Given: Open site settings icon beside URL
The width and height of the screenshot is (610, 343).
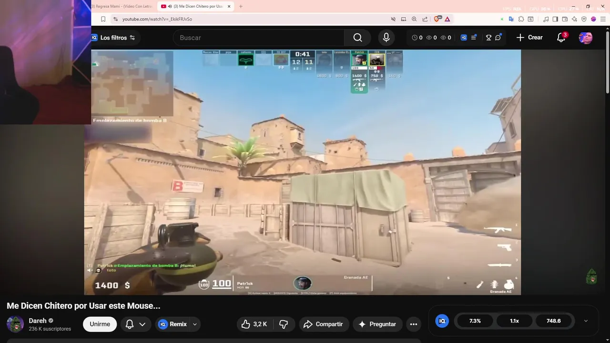Looking at the screenshot, I should [115, 19].
